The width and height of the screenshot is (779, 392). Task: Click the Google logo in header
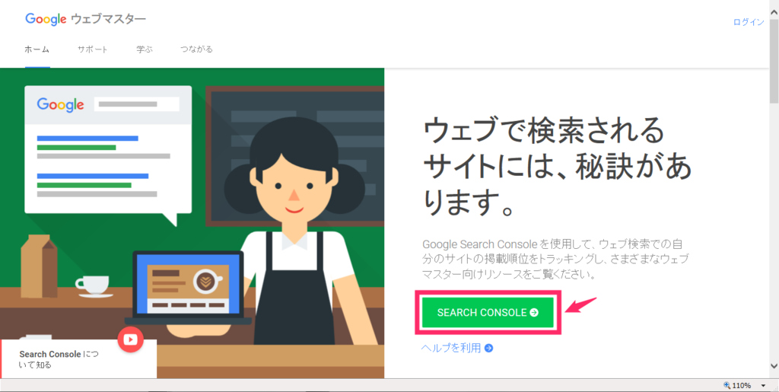click(x=46, y=20)
